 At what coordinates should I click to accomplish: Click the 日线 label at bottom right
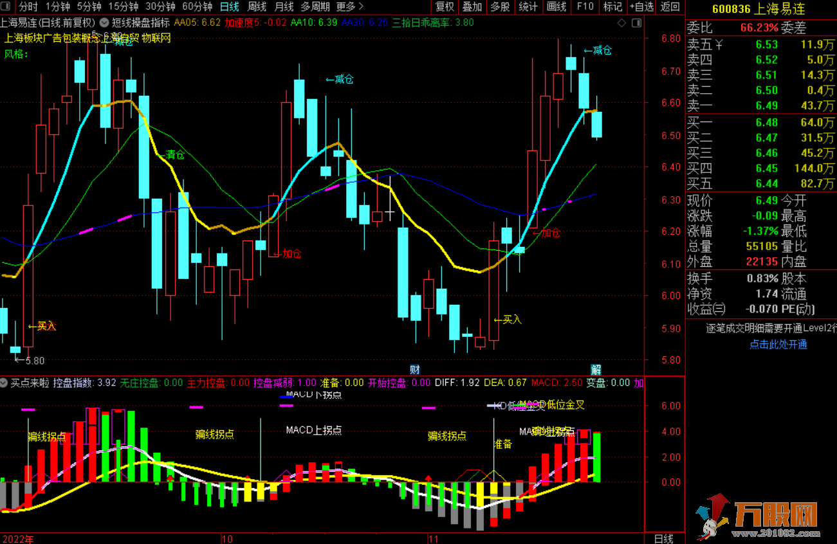pyautogui.click(x=663, y=539)
